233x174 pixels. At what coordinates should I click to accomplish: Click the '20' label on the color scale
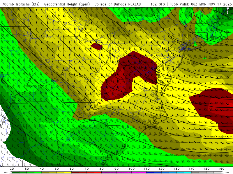[x=12, y=169]
